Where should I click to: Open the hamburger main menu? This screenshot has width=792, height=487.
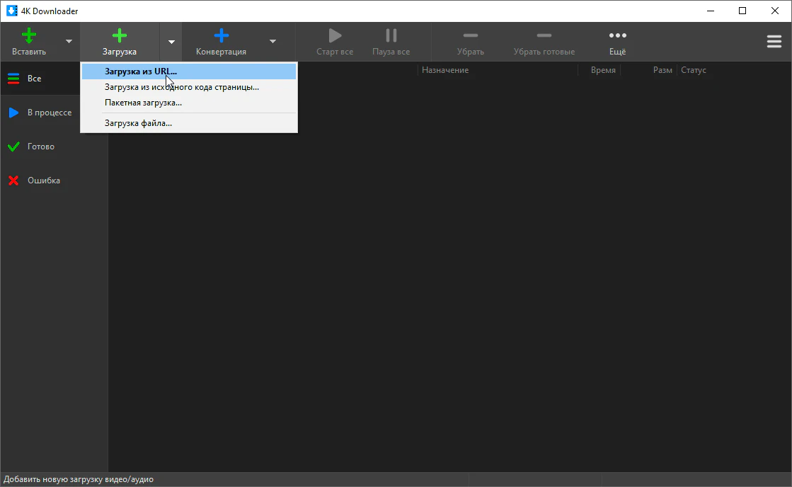coord(774,42)
